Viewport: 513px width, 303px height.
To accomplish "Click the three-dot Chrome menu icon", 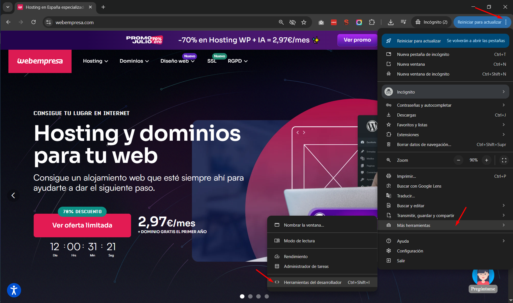I will 506,22.
